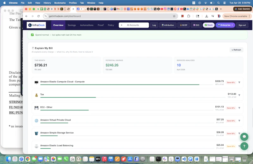
Task: Open Terminal from the Dock
Action: [x=158, y=159]
